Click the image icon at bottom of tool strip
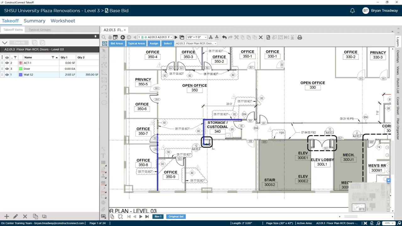 103,216
